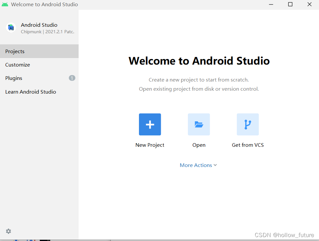Go to Learn Android Studio
The height and width of the screenshot is (241, 319).
(x=39, y=92)
